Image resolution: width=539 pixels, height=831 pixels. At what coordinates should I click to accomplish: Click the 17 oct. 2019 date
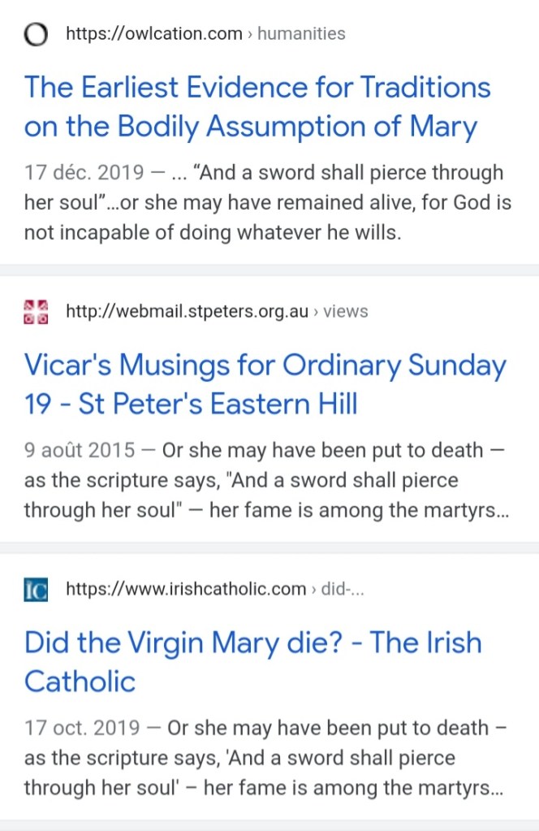(x=81, y=729)
